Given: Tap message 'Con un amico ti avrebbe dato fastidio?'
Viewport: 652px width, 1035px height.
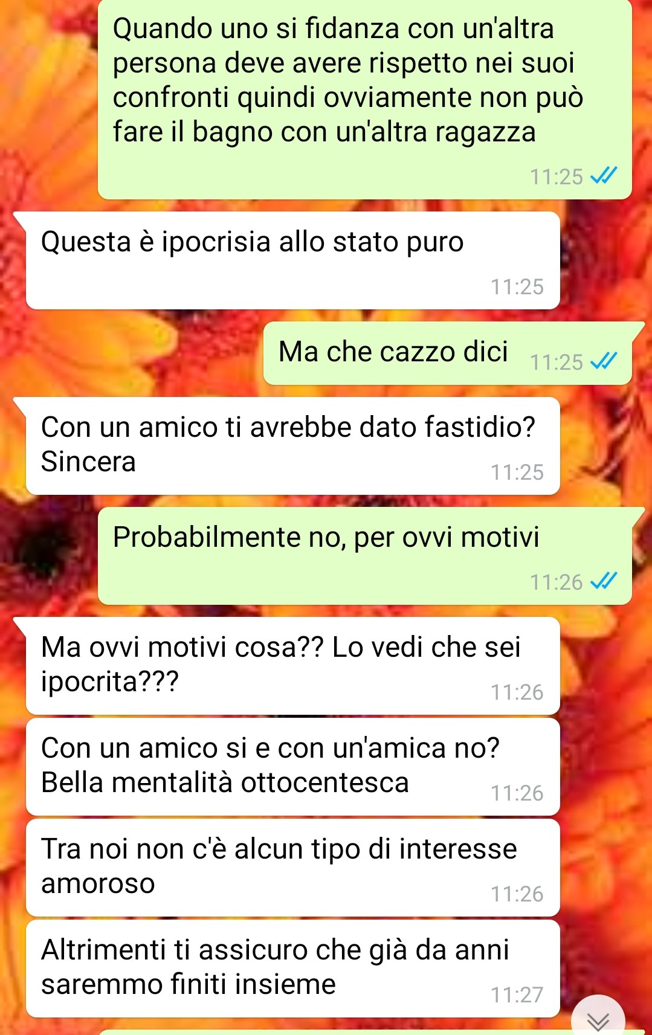Looking at the screenshot, I should point(292,446).
